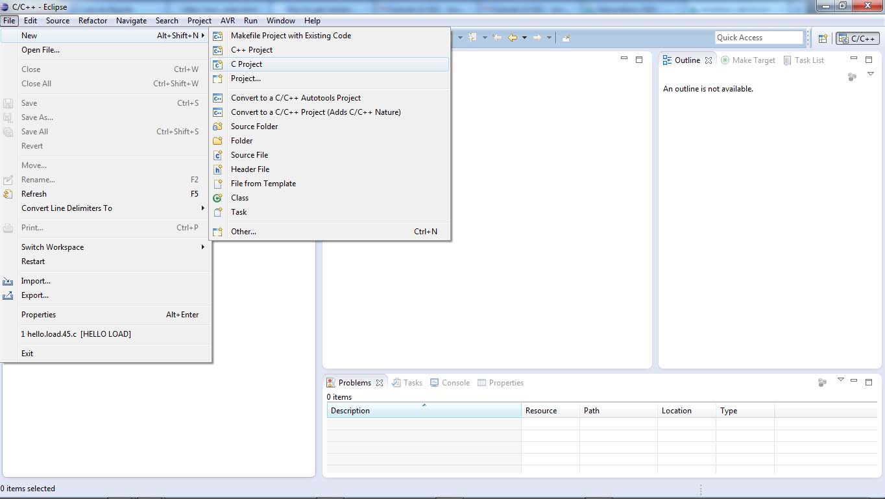Switch to the C/C++ perspective button

858,38
